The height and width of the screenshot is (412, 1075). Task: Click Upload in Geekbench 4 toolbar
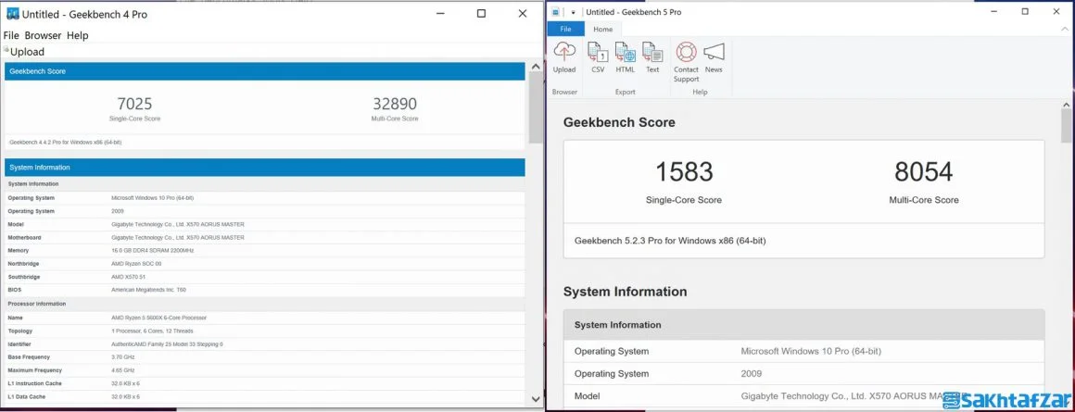pyautogui.click(x=27, y=52)
